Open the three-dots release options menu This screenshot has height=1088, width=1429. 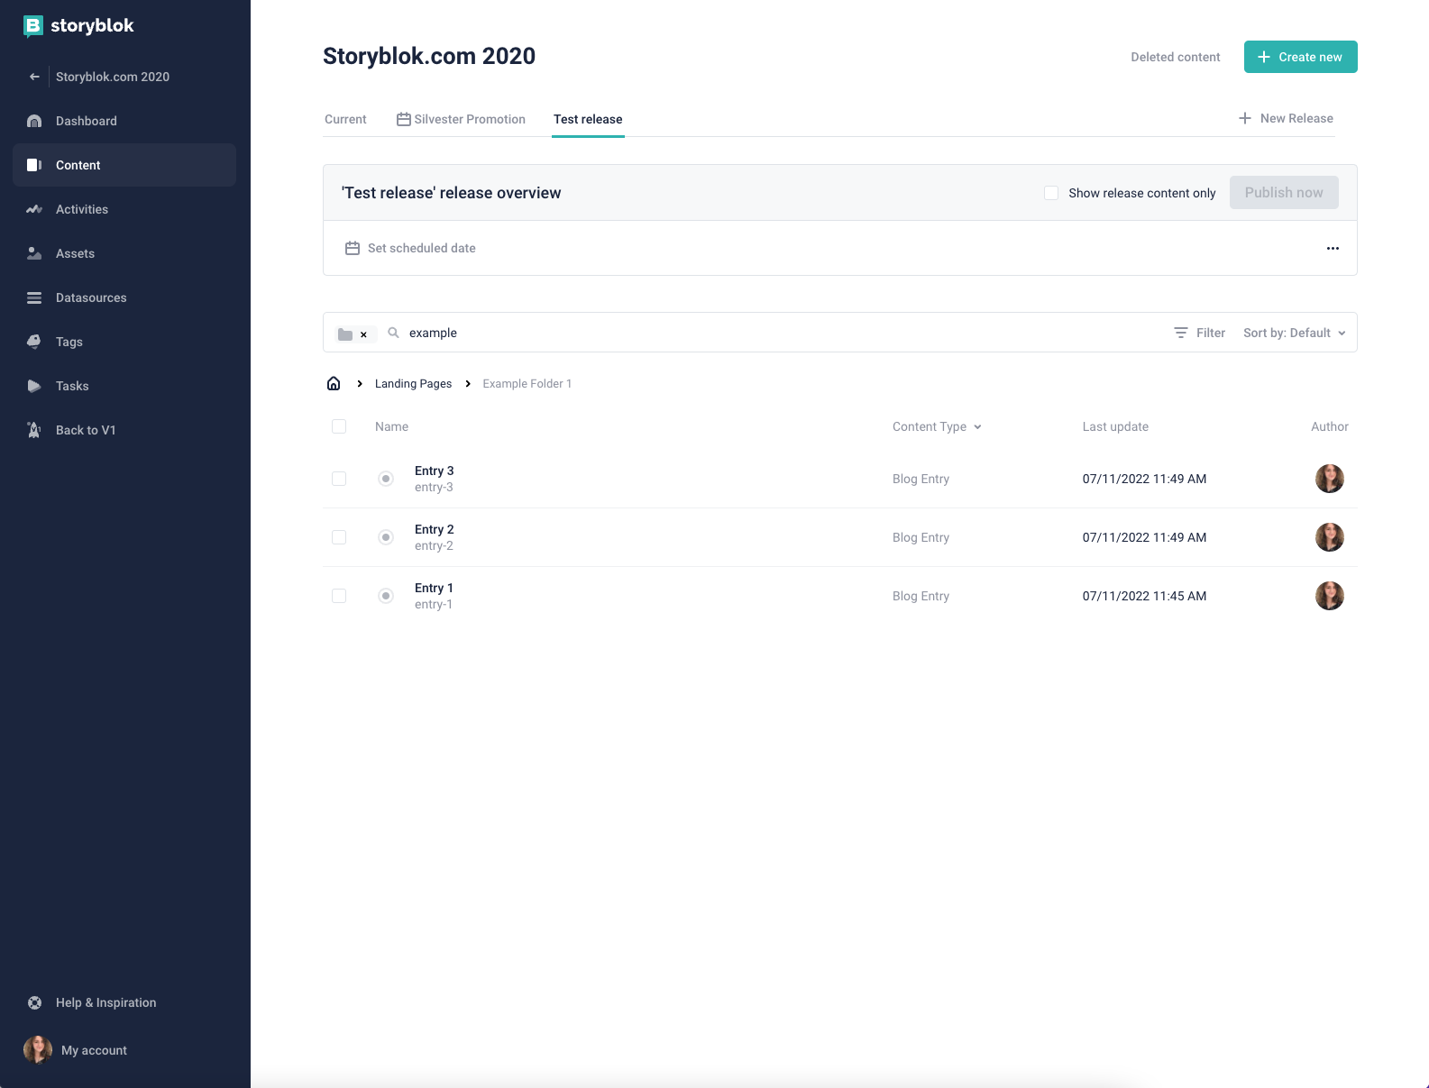(x=1333, y=248)
